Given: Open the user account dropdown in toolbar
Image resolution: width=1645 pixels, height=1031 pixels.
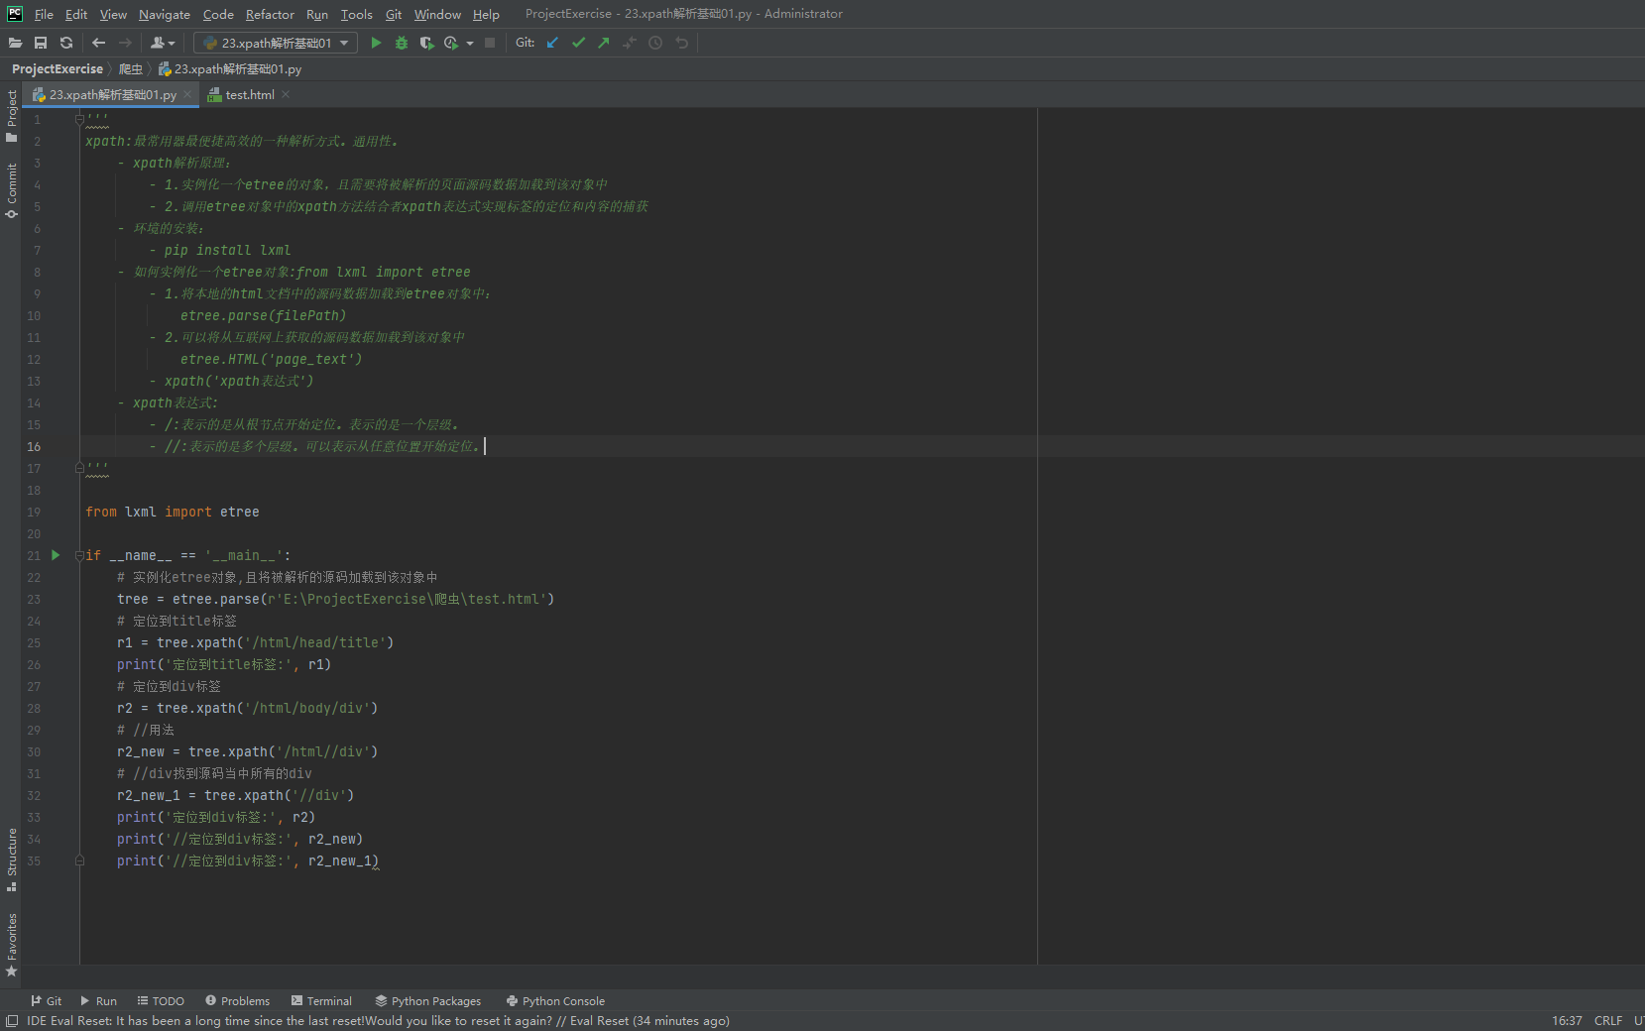Looking at the screenshot, I should coord(163,43).
